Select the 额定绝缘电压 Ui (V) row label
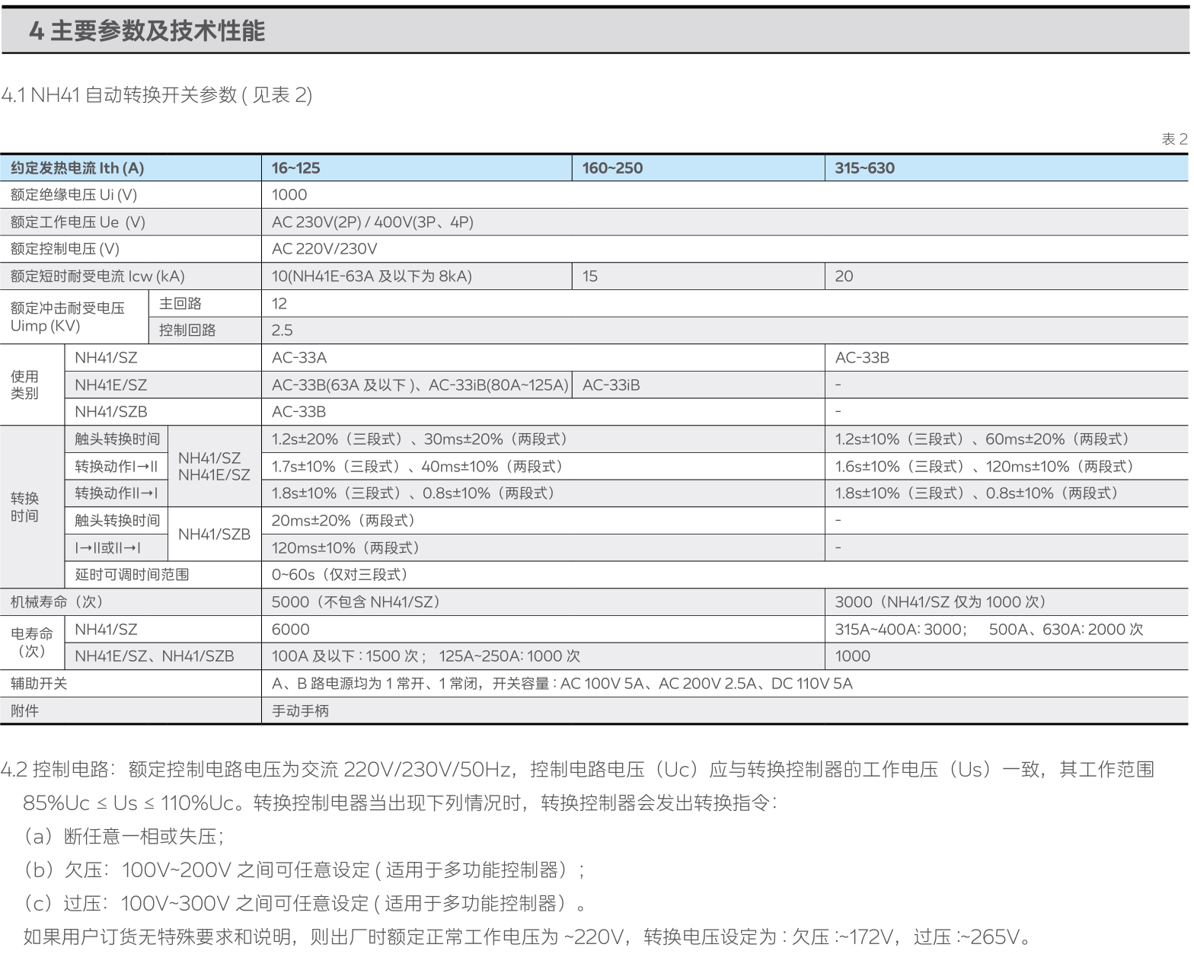The height and width of the screenshot is (954, 1194). 74,195
